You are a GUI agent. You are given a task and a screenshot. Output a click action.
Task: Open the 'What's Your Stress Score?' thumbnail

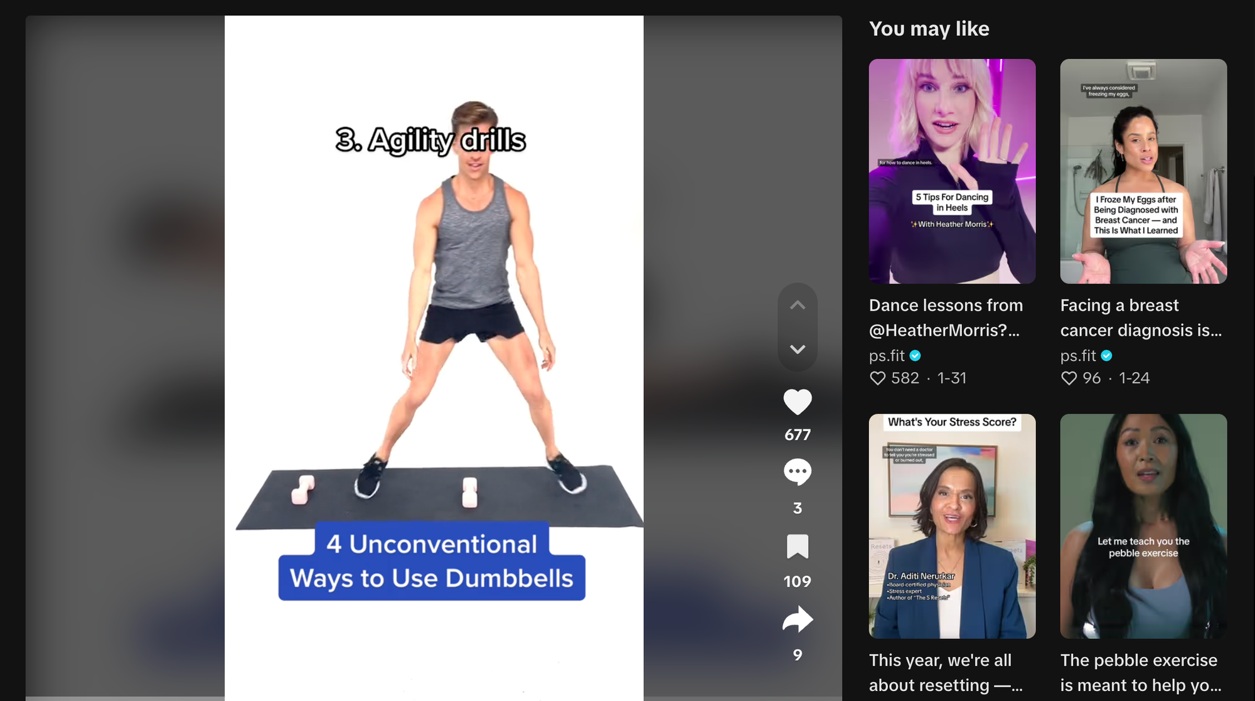pyautogui.click(x=952, y=526)
